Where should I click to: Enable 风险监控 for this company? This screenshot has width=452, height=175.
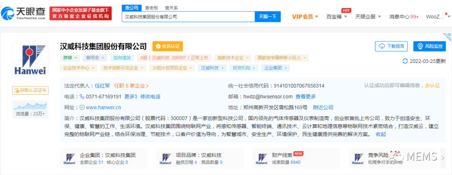pos(429,46)
